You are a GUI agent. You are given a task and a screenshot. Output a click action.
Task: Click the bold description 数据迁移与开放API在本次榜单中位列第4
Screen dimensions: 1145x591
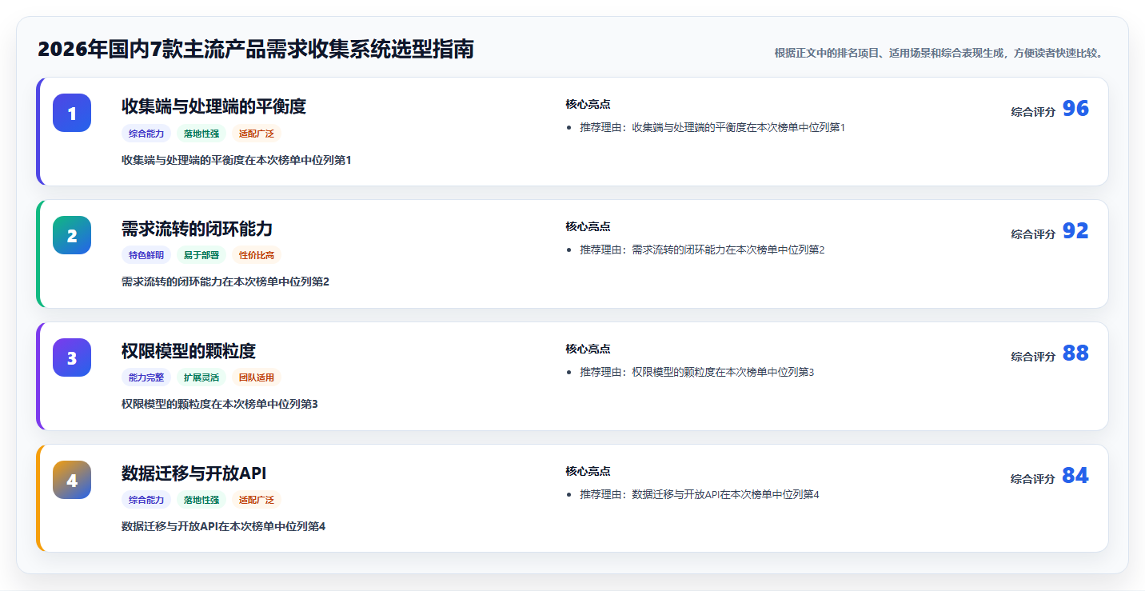[224, 526]
